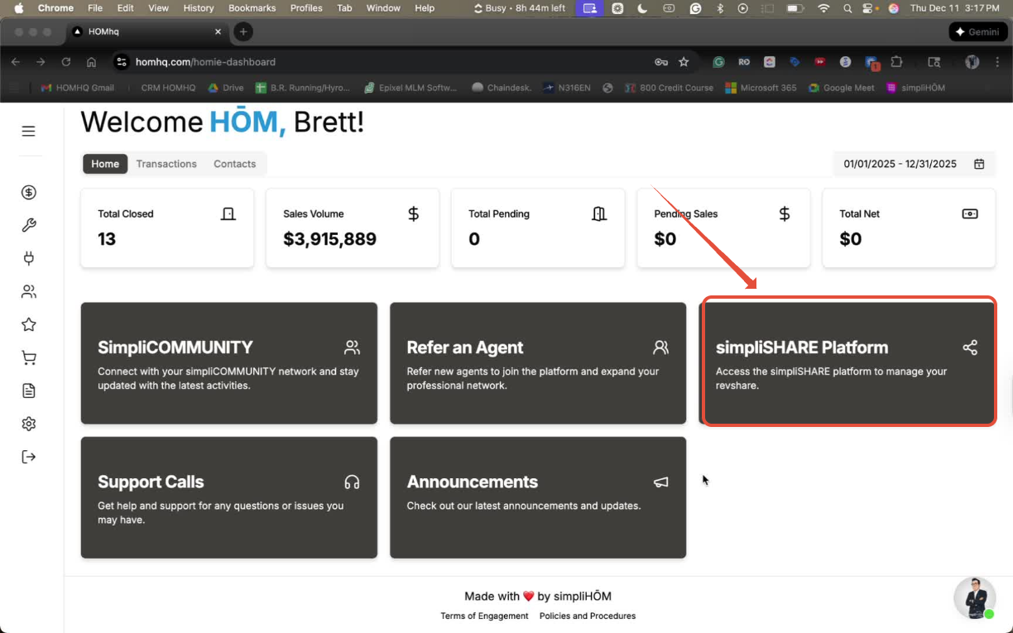The image size is (1013, 633).
Task: Click the logout icon in sidebar
Action: [29, 457]
